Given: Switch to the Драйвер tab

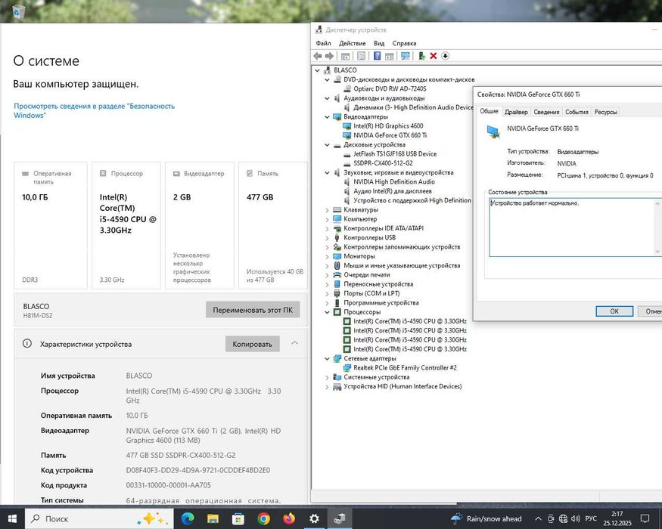Looking at the screenshot, I should (516, 112).
